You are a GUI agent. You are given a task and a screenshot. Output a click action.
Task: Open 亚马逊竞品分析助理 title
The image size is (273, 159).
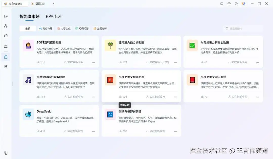(131, 42)
